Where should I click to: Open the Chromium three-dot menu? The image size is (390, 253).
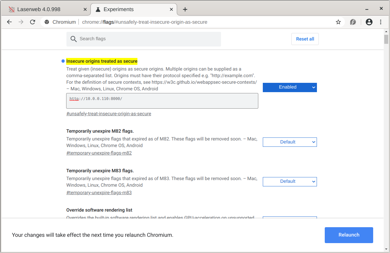coord(381,22)
